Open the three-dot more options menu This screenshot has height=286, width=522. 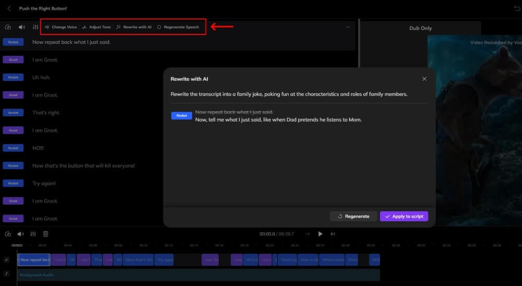pyautogui.click(x=348, y=27)
